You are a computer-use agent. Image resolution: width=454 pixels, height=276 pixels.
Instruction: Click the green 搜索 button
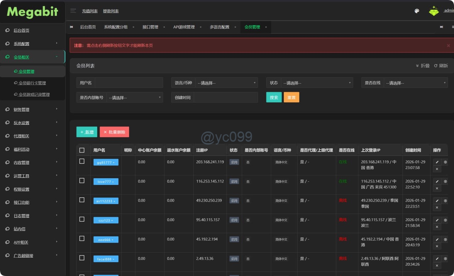pyautogui.click(x=274, y=97)
